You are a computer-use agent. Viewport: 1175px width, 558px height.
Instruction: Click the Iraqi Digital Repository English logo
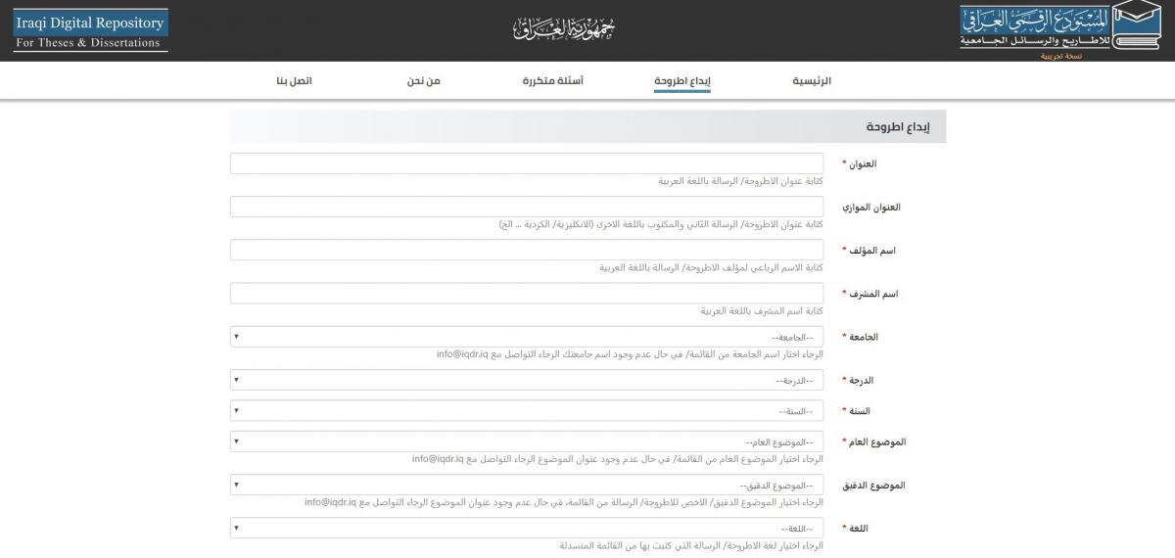click(x=90, y=31)
